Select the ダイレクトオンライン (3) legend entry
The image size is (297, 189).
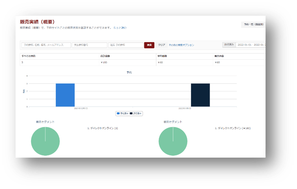103,128
